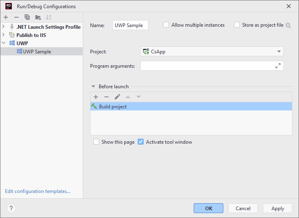
Task: Select Build project in before launch list
Action: [x=113, y=107]
